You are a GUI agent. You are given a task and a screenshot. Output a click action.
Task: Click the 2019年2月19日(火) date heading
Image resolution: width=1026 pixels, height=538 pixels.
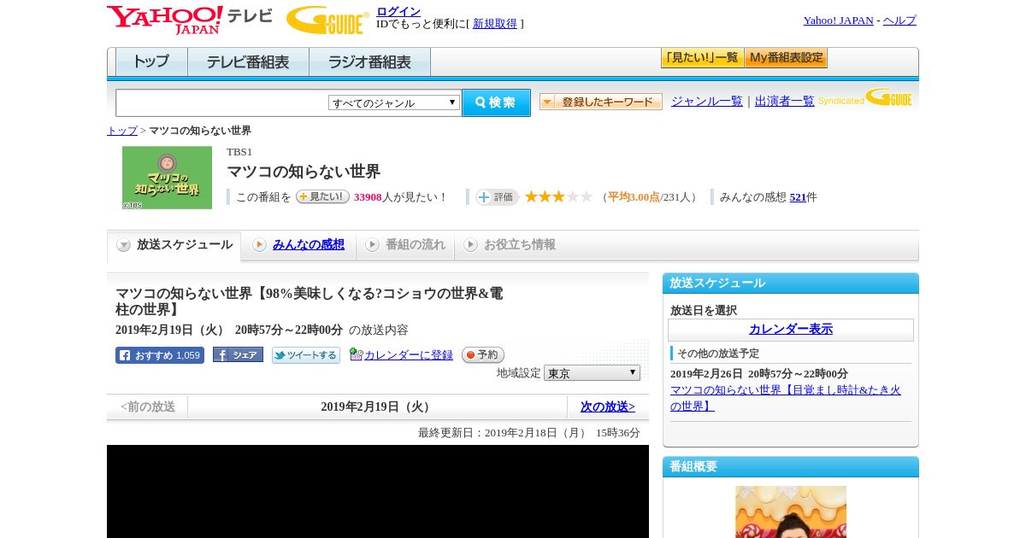tap(378, 407)
